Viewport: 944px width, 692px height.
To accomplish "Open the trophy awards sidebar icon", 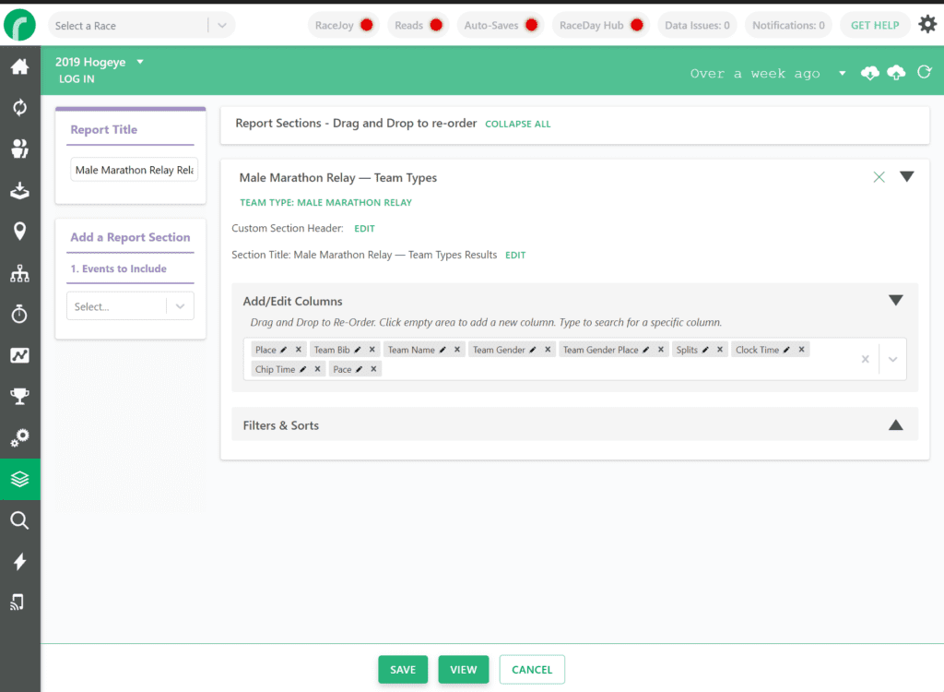I will (x=20, y=396).
